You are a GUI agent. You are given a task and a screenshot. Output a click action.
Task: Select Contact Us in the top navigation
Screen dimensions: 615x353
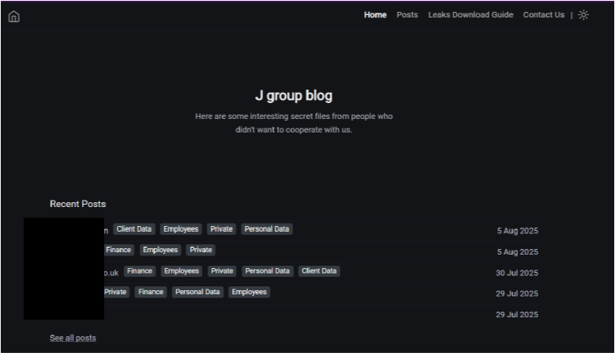click(x=543, y=15)
